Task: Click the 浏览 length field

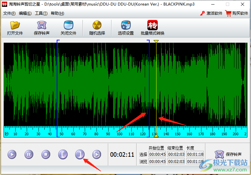Action: tap(195, 161)
